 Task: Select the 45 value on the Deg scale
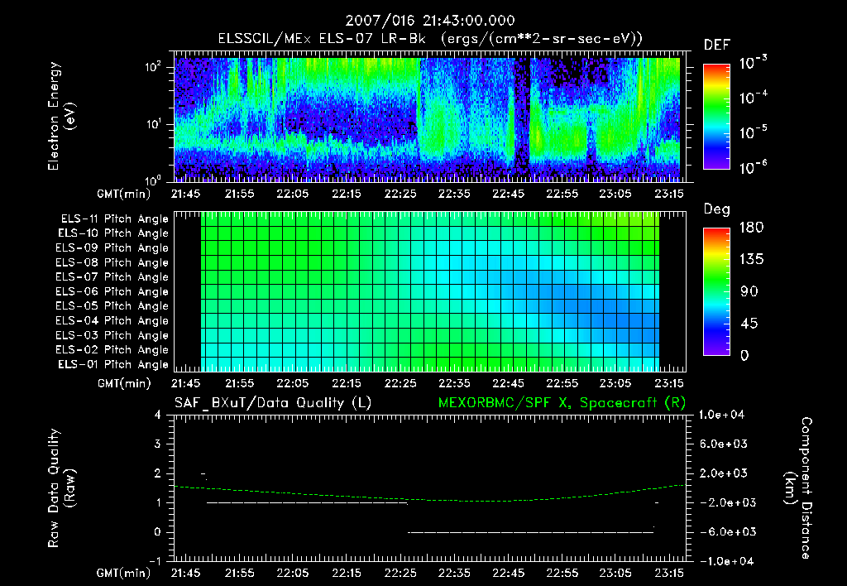tap(749, 324)
